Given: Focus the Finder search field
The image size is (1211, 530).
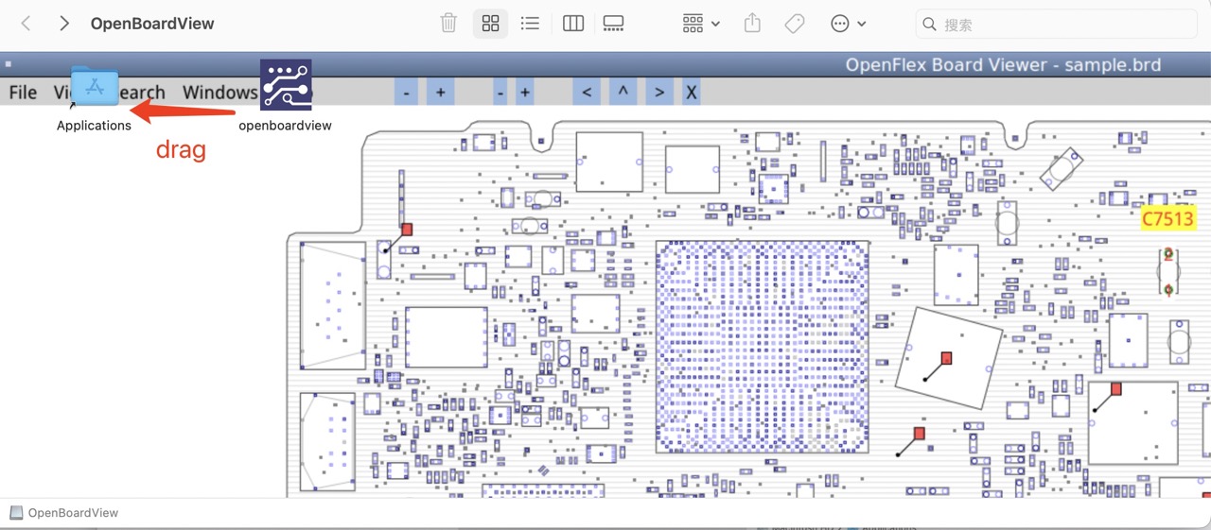Looking at the screenshot, I should coord(1056,25).
